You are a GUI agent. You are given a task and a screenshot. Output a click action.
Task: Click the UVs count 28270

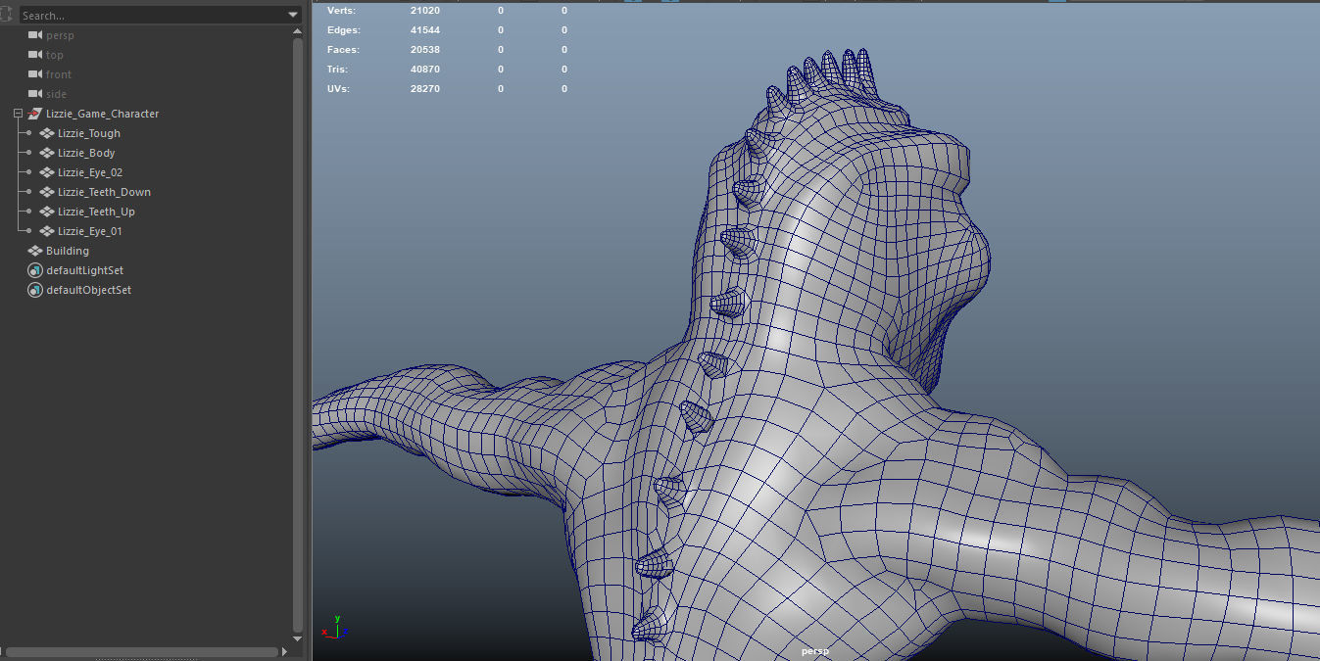click(424, 88)
